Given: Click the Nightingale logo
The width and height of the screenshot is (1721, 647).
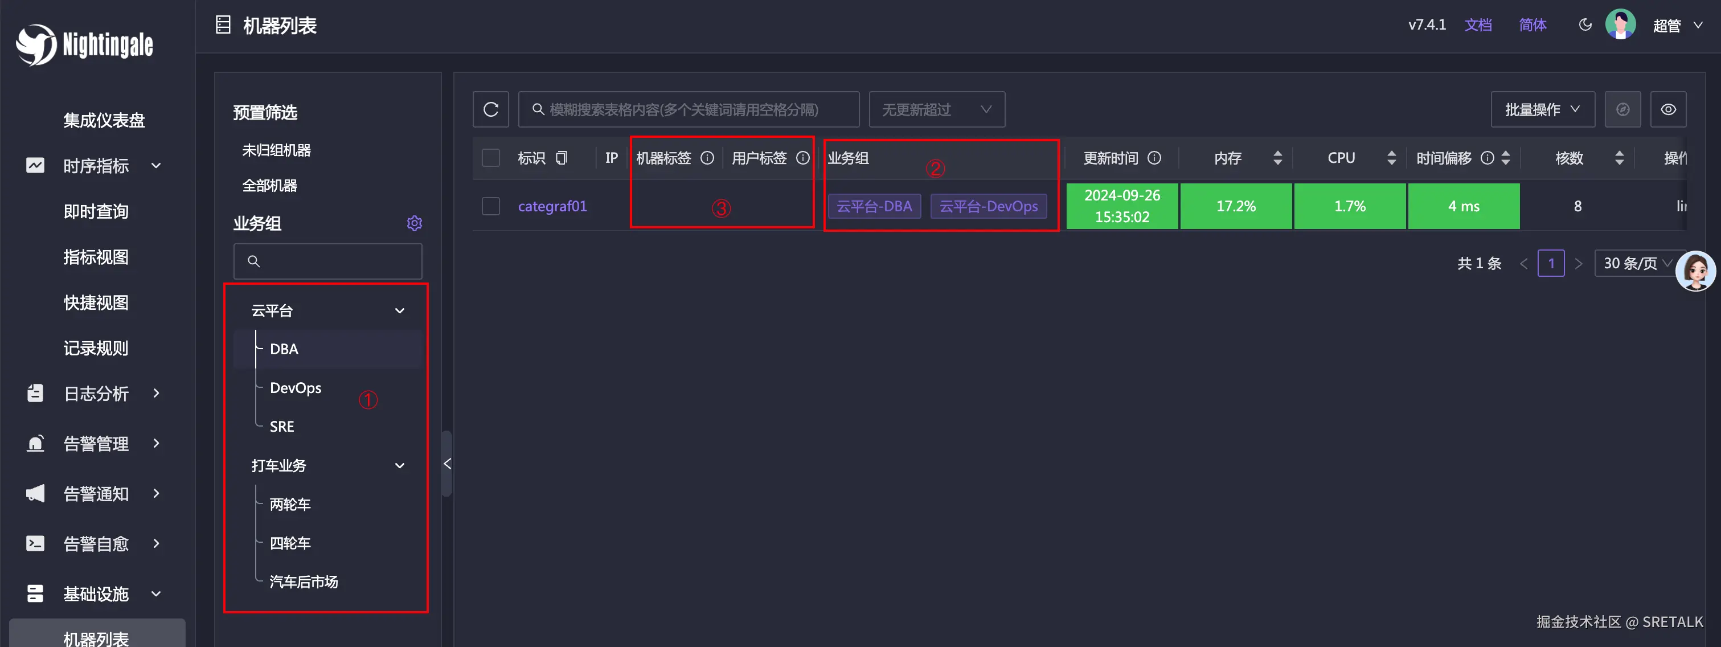Looking at the screenshot, I should (84, 45).
